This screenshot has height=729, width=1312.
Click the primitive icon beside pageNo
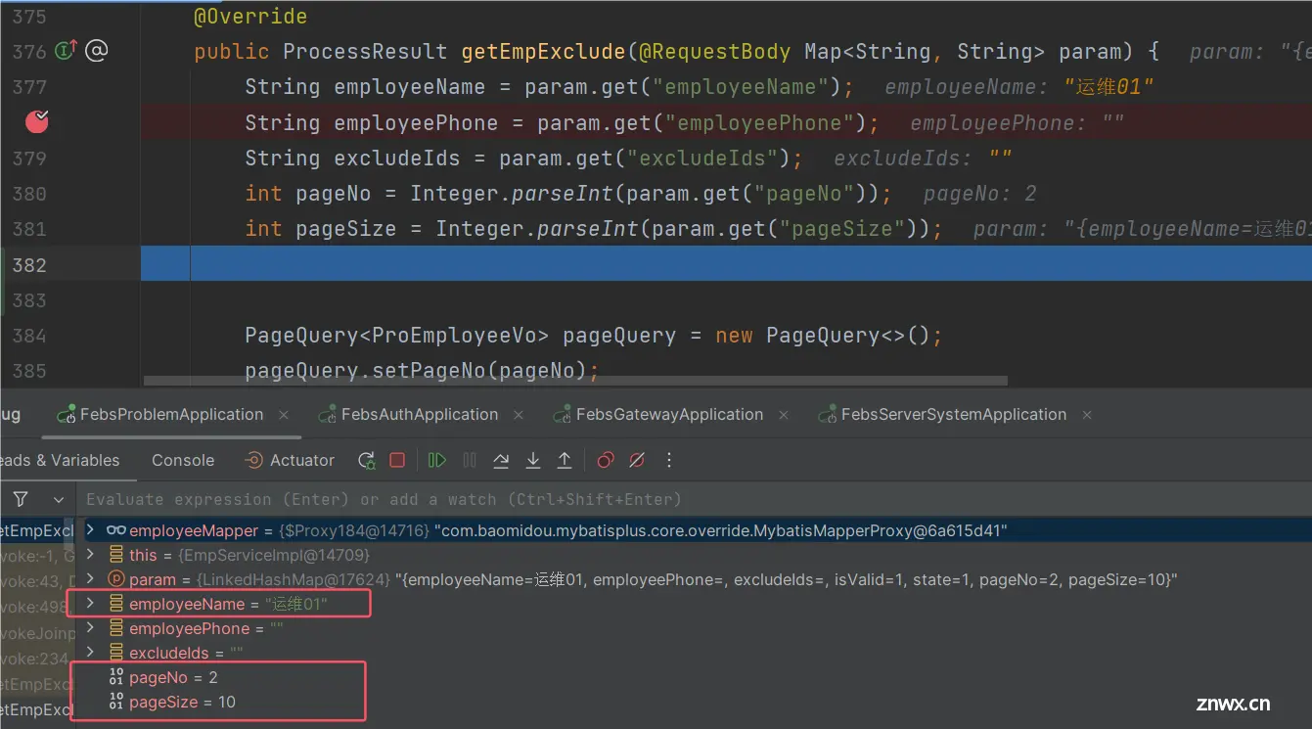click(x=116, y=677)
